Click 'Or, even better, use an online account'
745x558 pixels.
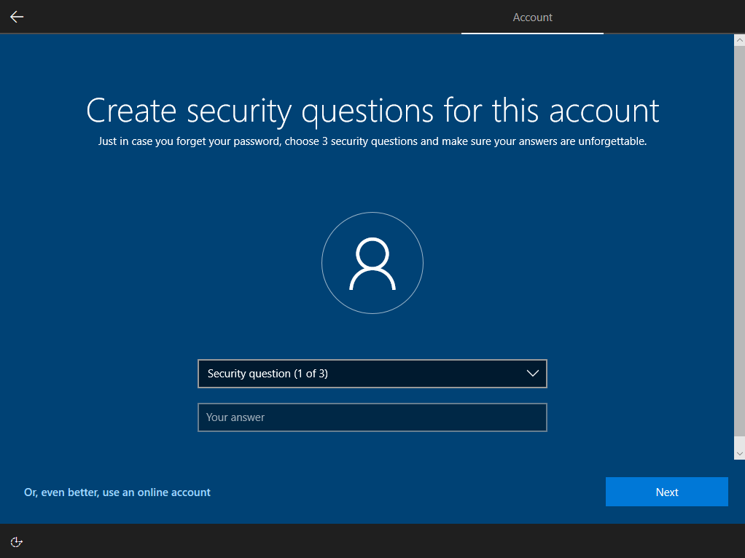(x=117, y=492)
